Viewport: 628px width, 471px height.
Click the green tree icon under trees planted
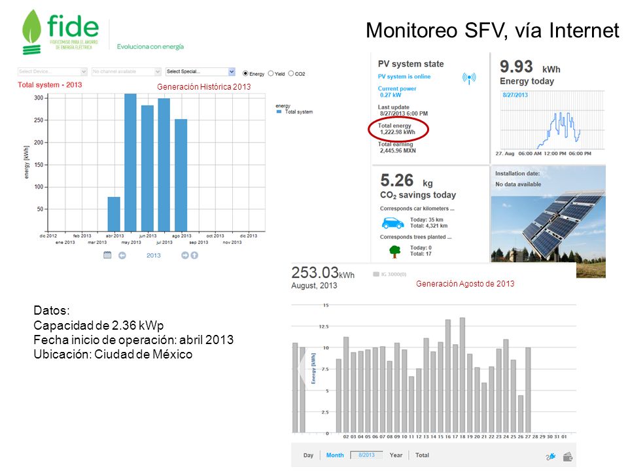pyautogui.click(x=395, y=251)
